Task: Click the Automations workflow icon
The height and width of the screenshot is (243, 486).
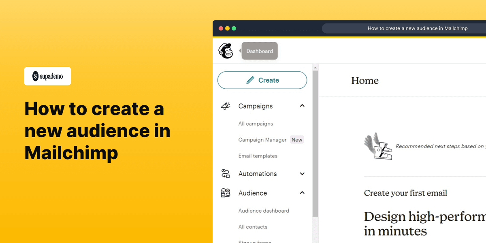Action: [226, 173]
